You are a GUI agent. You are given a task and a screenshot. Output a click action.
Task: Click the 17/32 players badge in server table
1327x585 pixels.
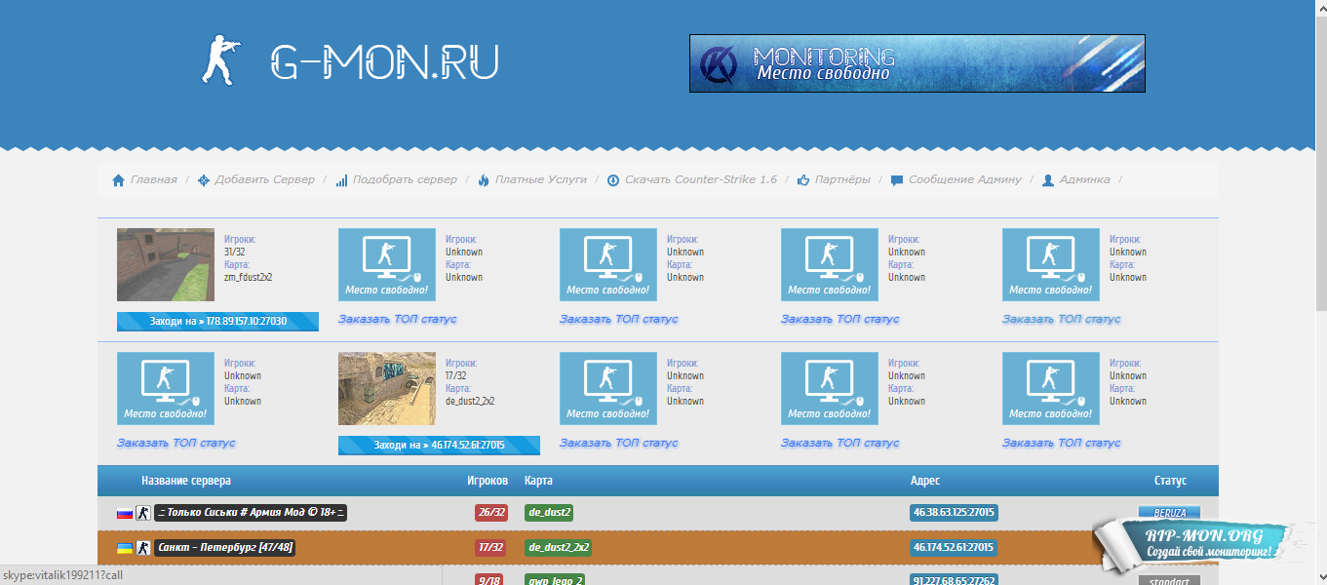click(491, 548)
